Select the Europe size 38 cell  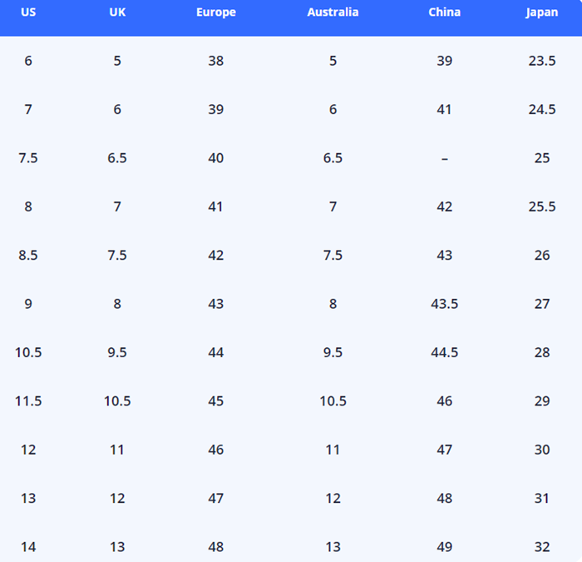pyautogui.click(x=216, y=61)
